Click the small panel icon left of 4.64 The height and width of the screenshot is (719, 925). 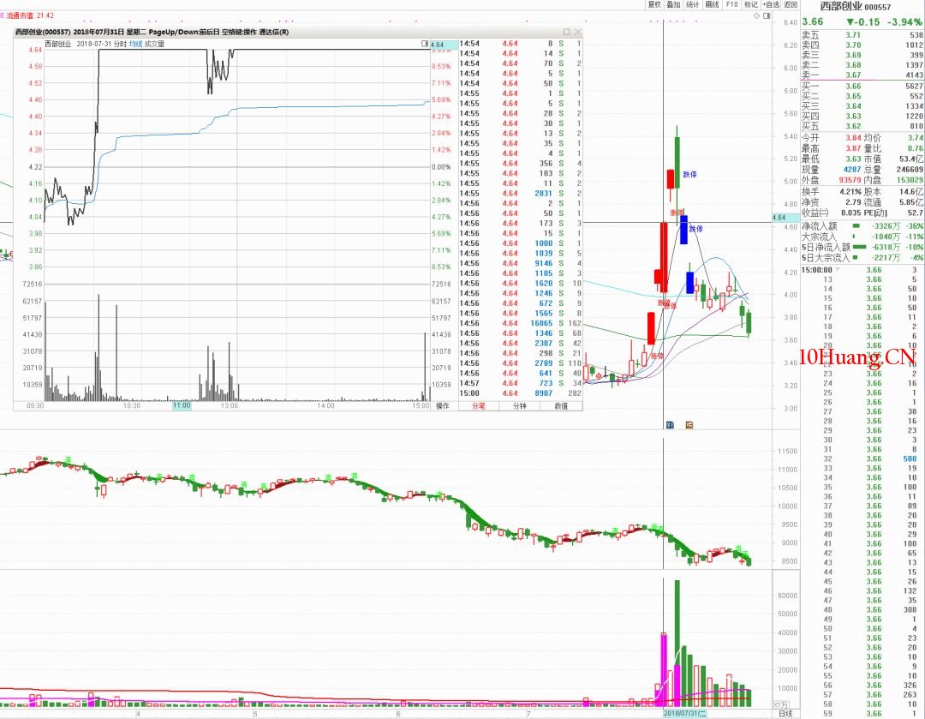tap(425, 45)
